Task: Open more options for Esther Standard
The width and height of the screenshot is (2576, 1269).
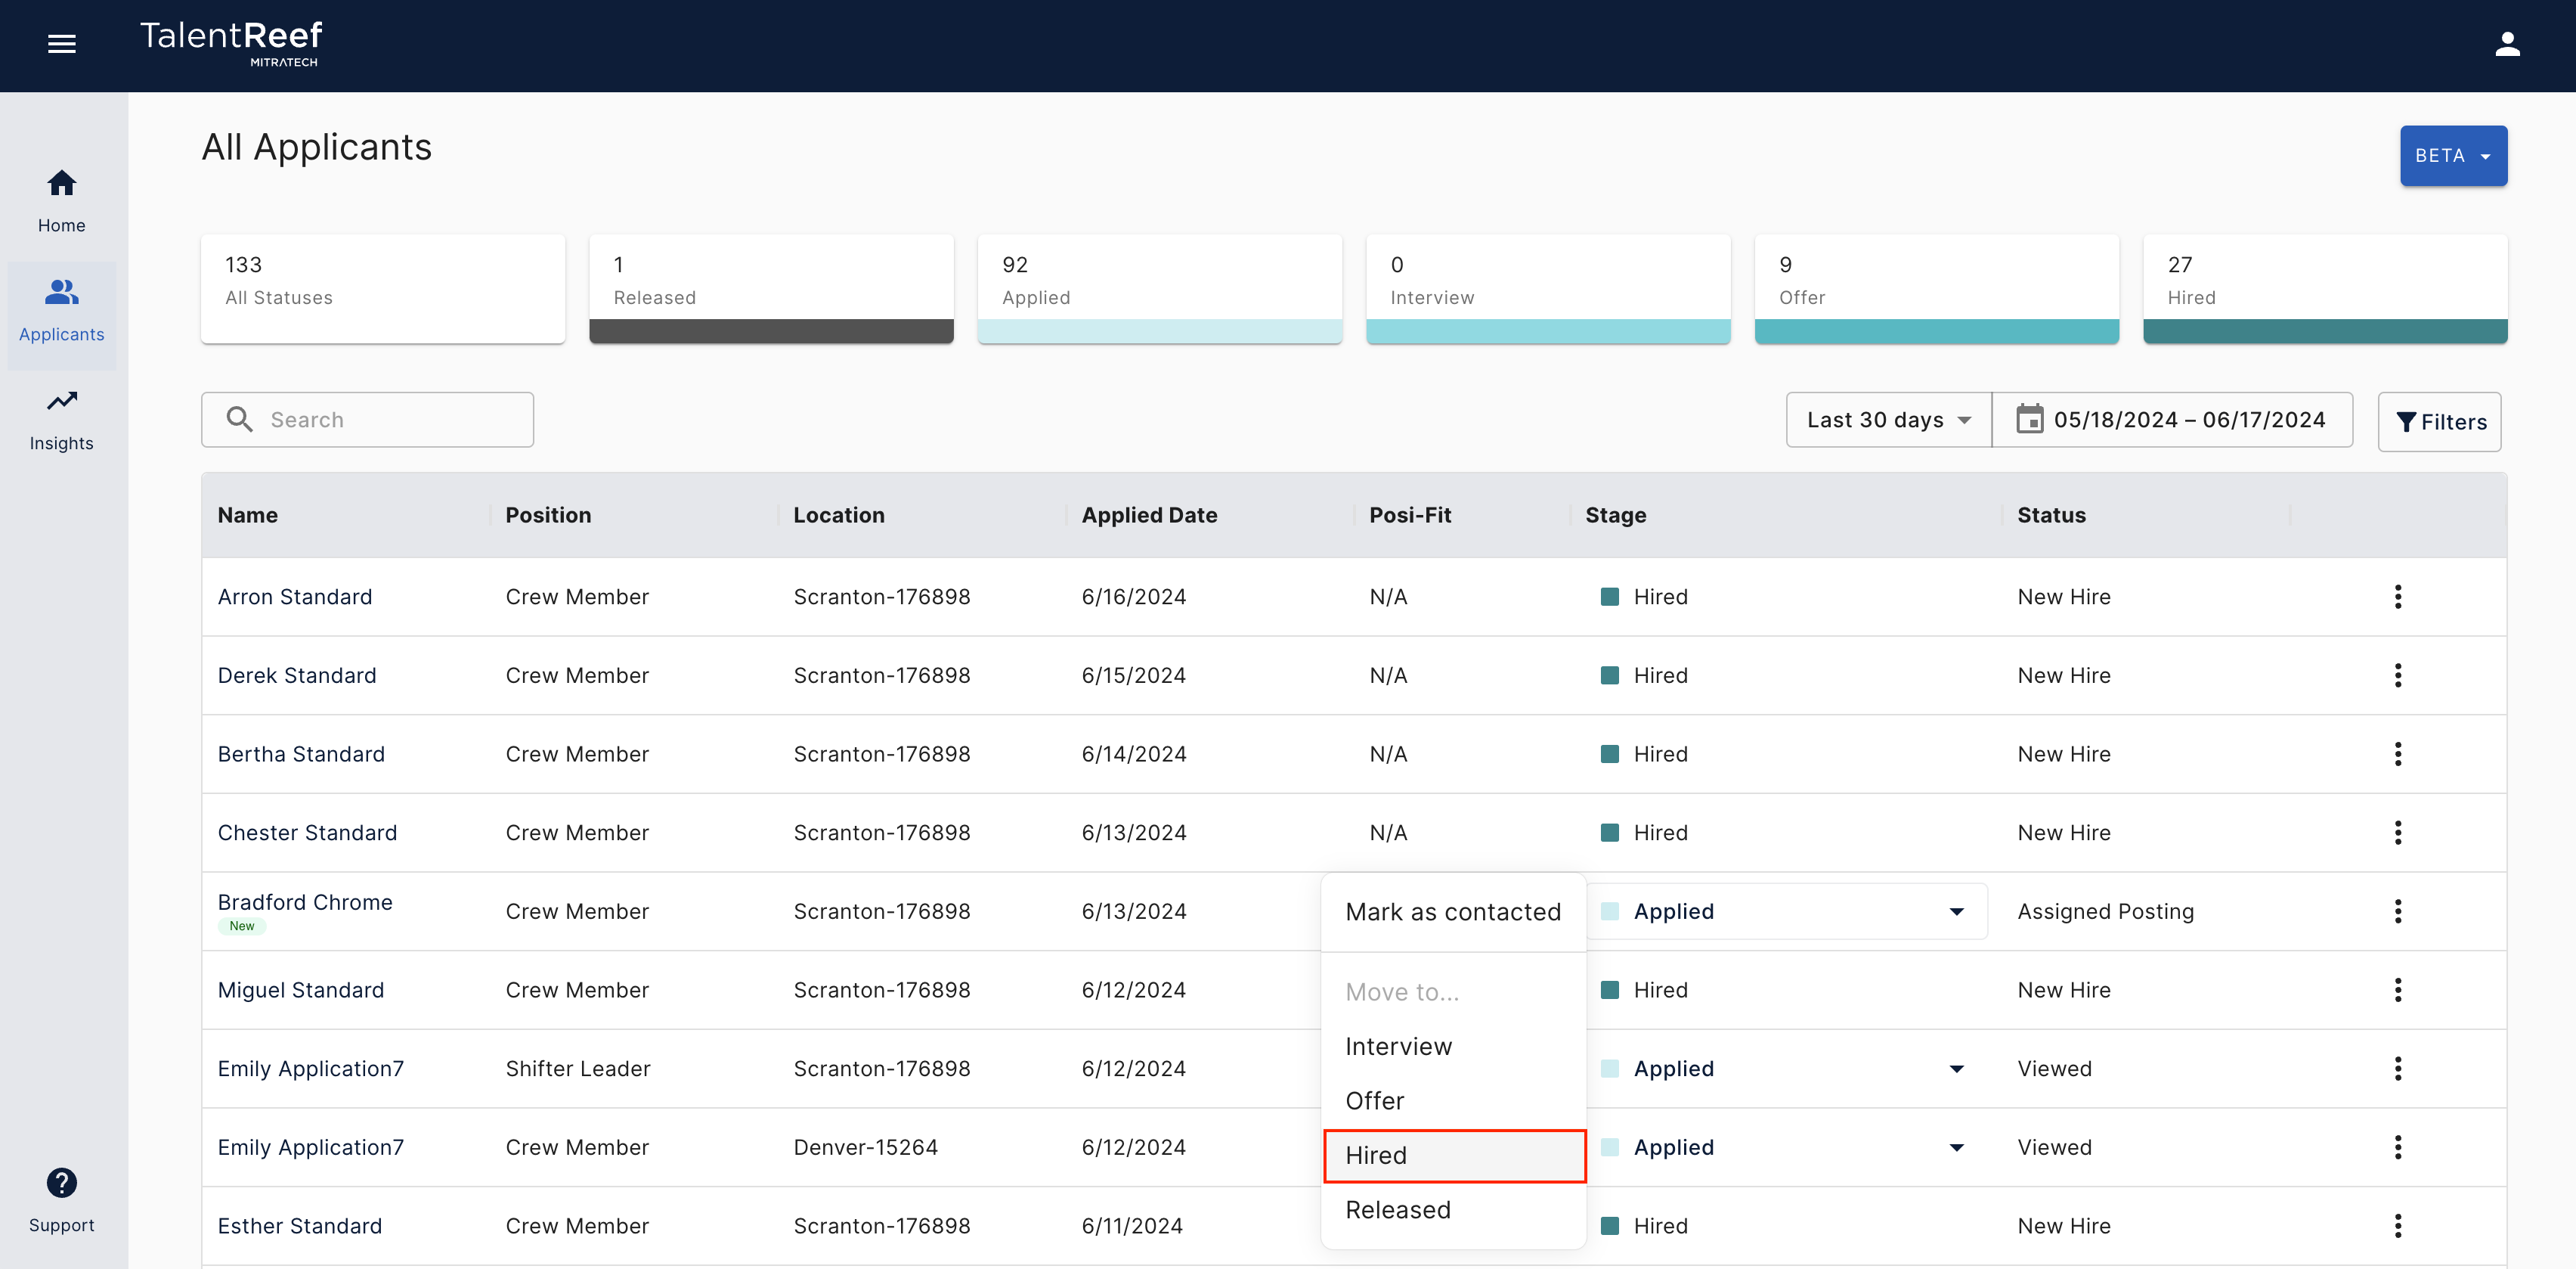Action: coord(2397,1226)
